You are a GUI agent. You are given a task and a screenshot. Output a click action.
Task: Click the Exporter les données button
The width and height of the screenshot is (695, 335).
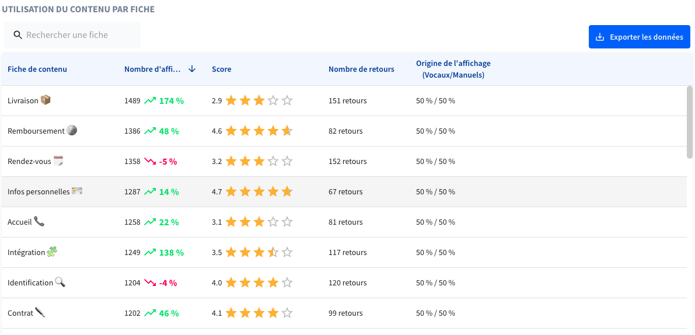[x=640, y=37]
